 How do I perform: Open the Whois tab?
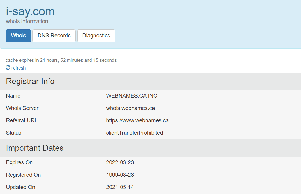coord(19,36)
